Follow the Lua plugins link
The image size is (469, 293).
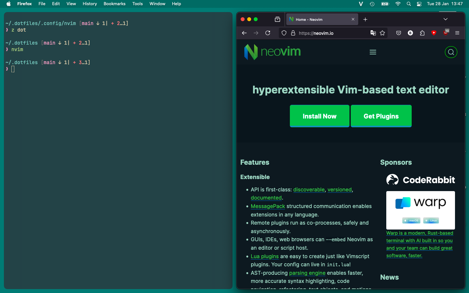pyautogui.click(x=264, y=256)
